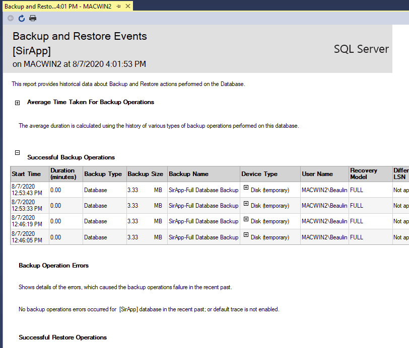Expand Average Time Taken For Backup Operations
The image size is (409, 348).
(17, 103)
